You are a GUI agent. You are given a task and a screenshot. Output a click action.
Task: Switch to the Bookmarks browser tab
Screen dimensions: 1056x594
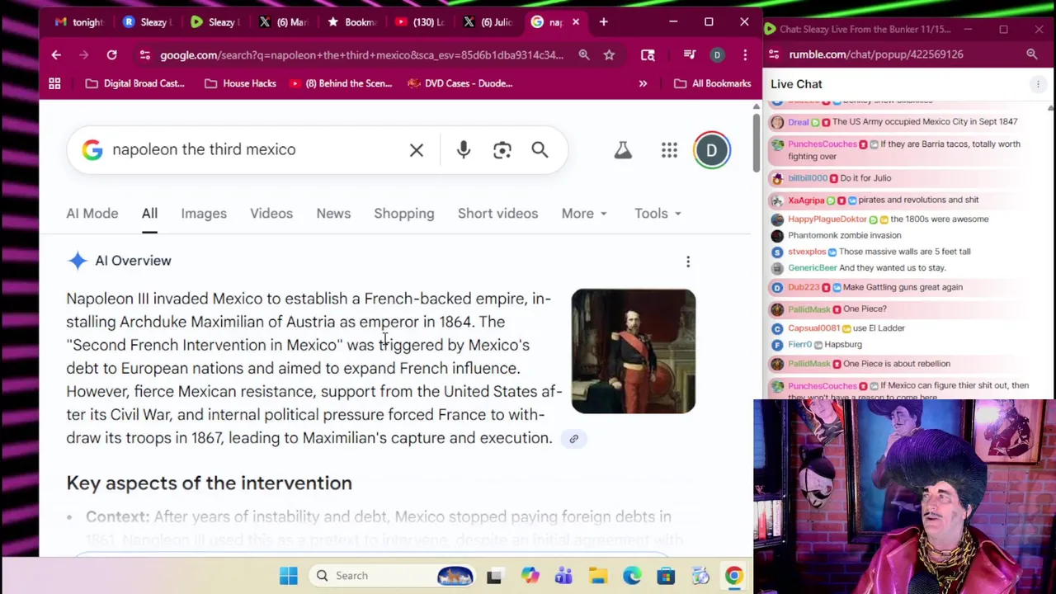coord(351,22)
